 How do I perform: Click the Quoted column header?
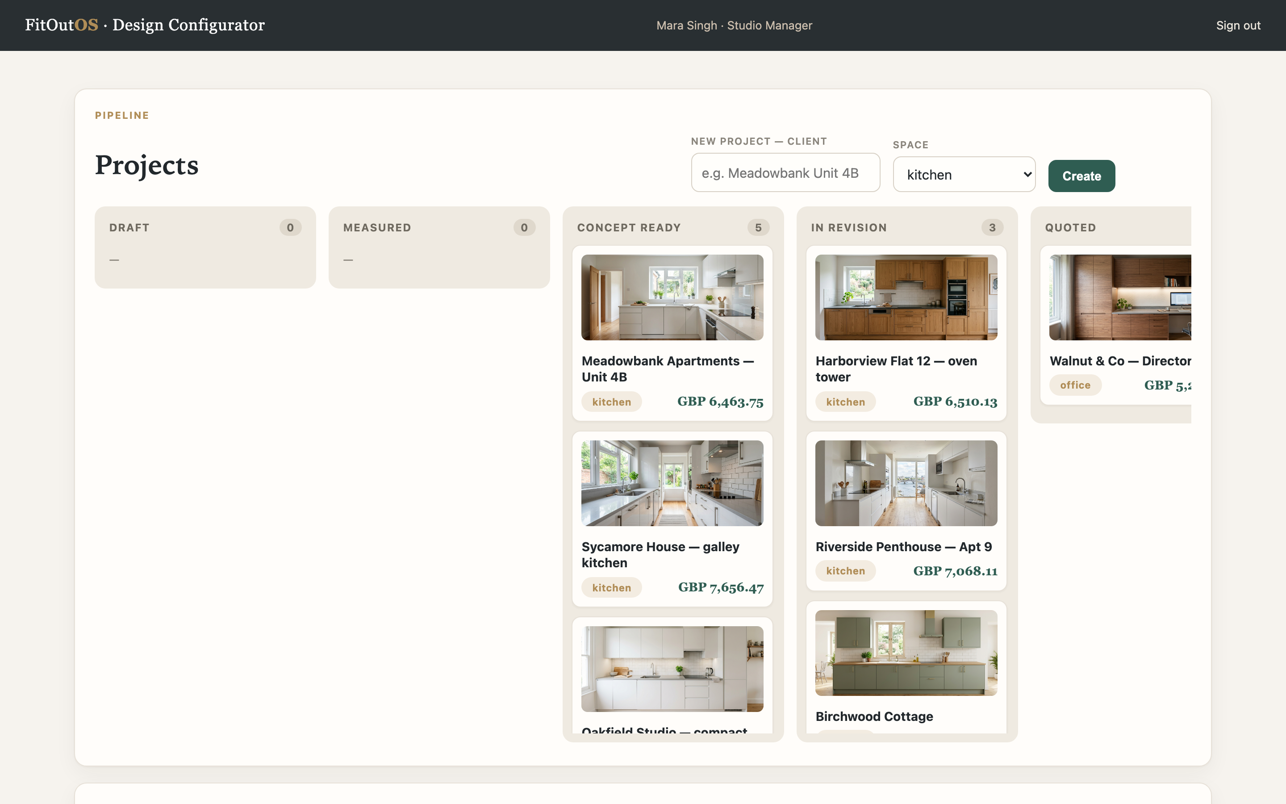point(1070,228)
